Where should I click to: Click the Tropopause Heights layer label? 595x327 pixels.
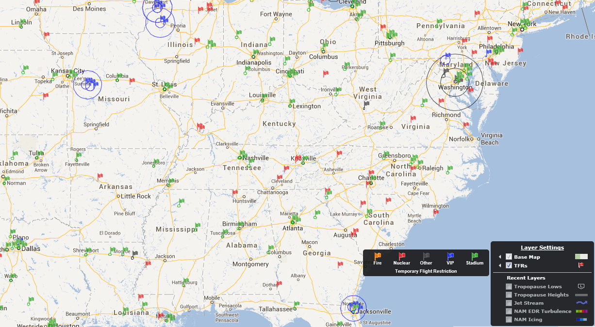coord(541,295)
